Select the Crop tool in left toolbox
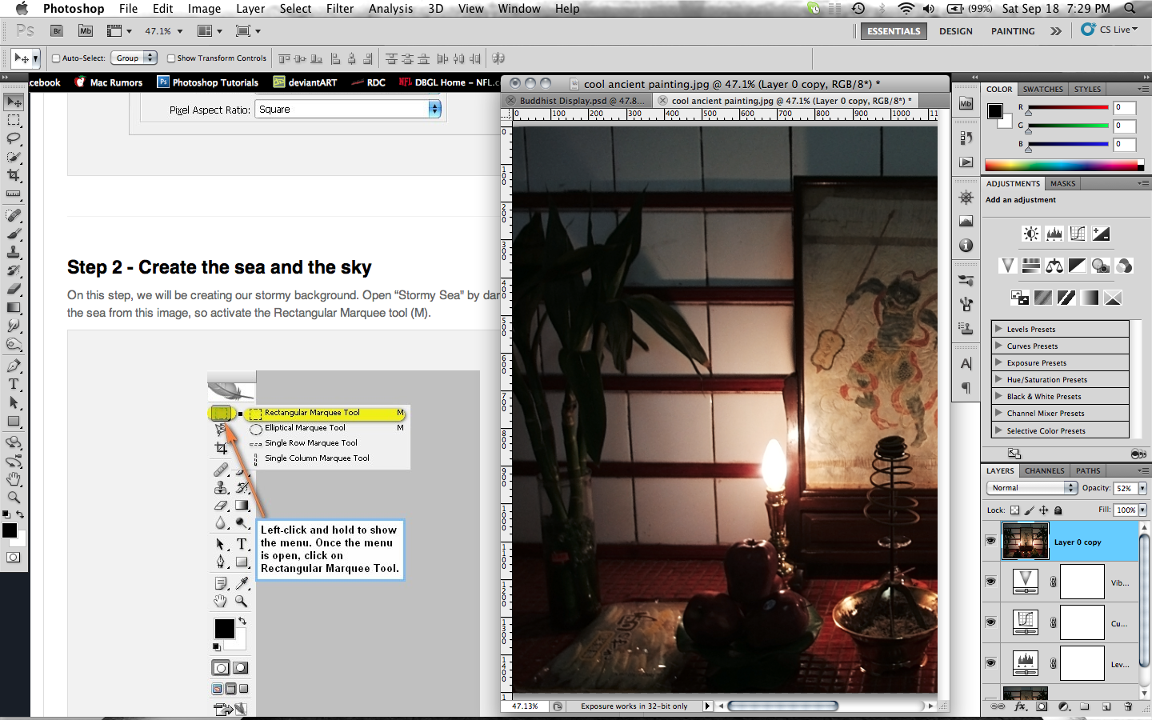The width and height of the screenshot is (1152, 720). (14, 175)
